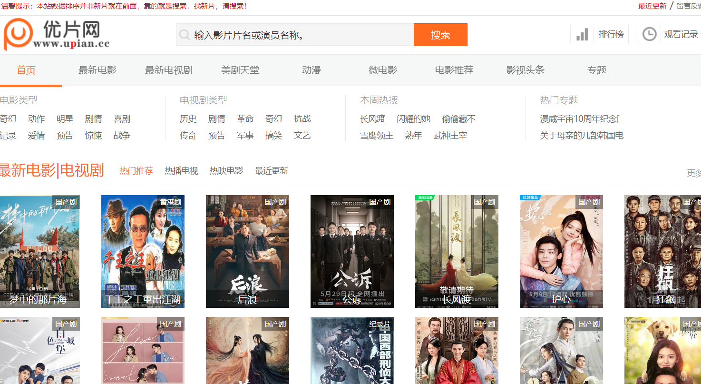Screen dimensions: 701x384
Task: Open 梦中的那片海 poster
Action: tap(40, 251)
